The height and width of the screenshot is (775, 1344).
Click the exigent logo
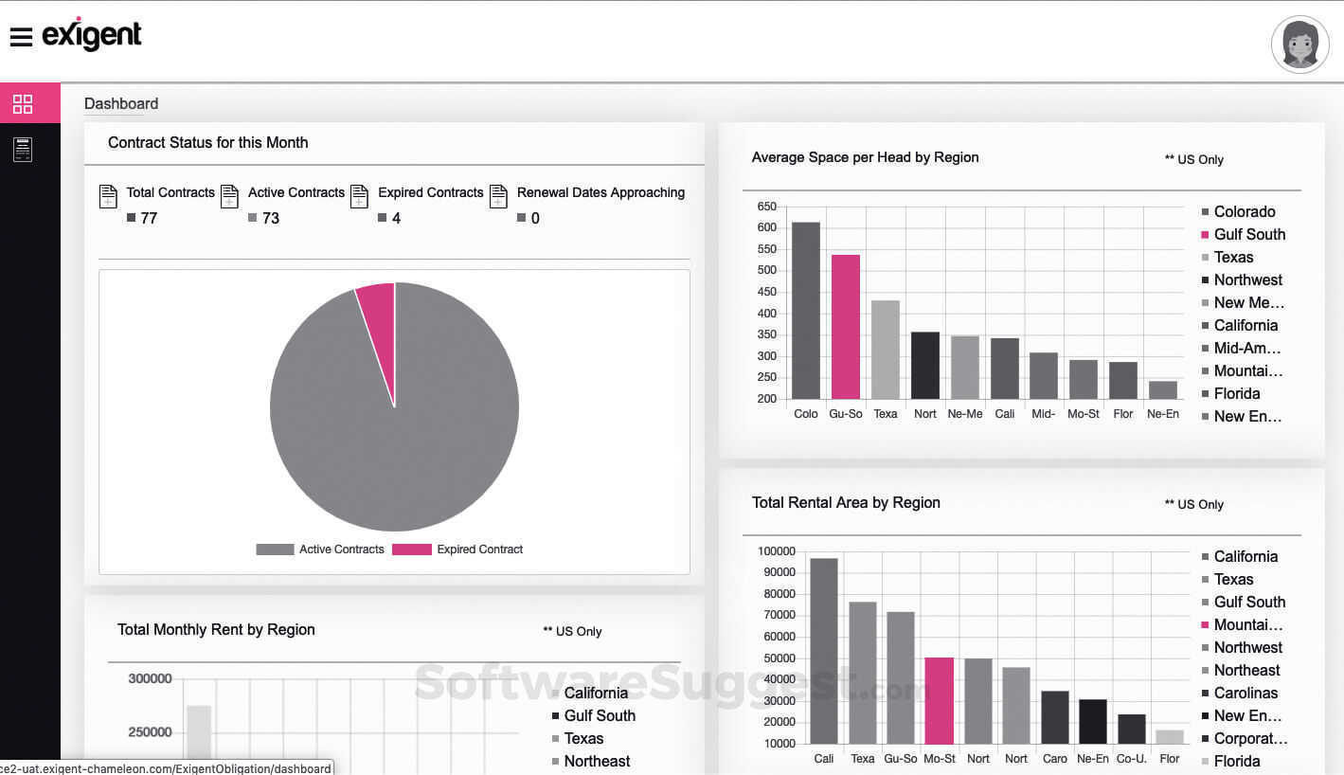91,36
